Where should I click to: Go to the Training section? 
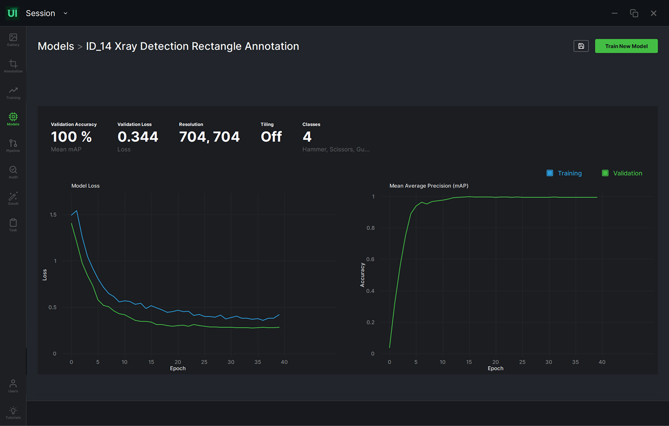point(13,93)
